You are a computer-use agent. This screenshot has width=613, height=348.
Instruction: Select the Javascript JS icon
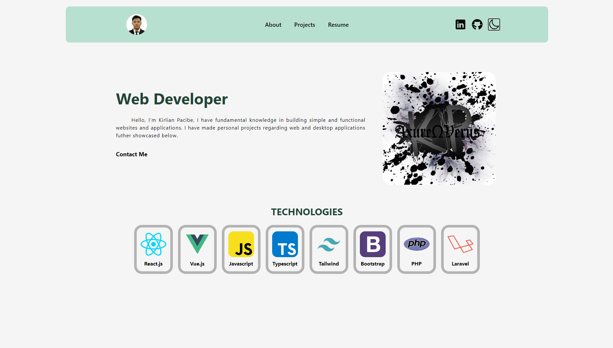click(x=241, y=244)
